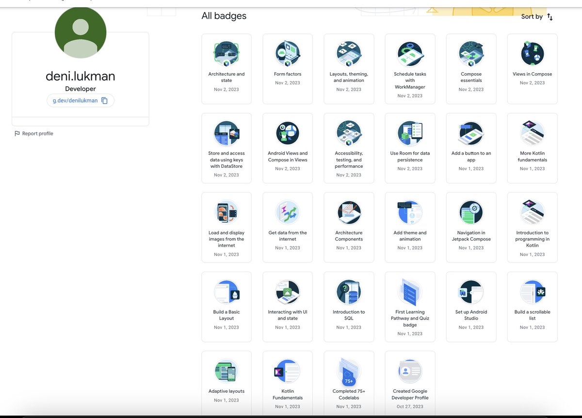Click the Developer role label
The width and height of the screenshot is (582, 418).
(81, 89)
